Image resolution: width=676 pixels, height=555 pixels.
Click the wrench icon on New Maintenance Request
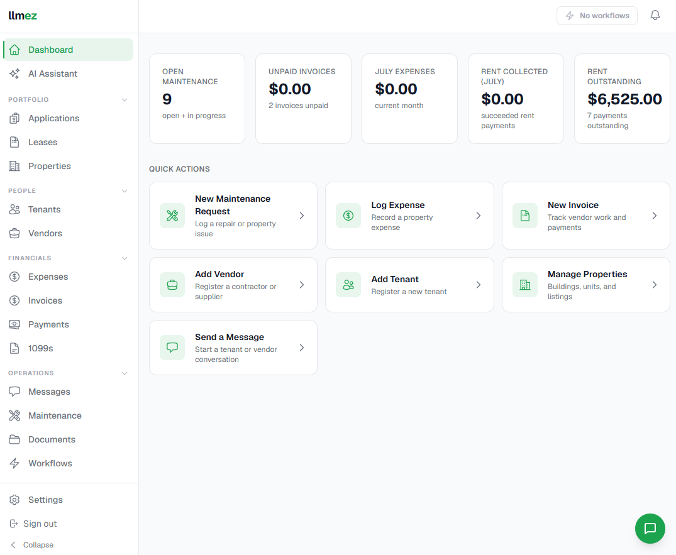172,216
